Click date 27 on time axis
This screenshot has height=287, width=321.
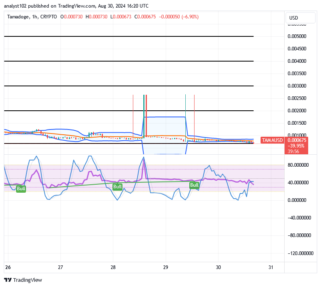(x=60, y=267)
